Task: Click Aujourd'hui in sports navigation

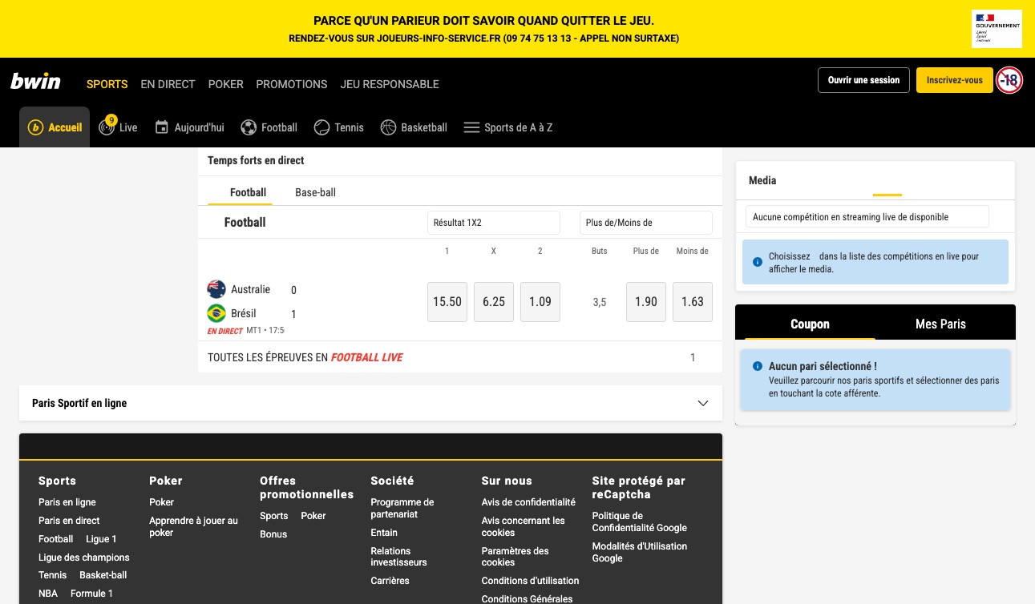Action: tap(189, 127)
